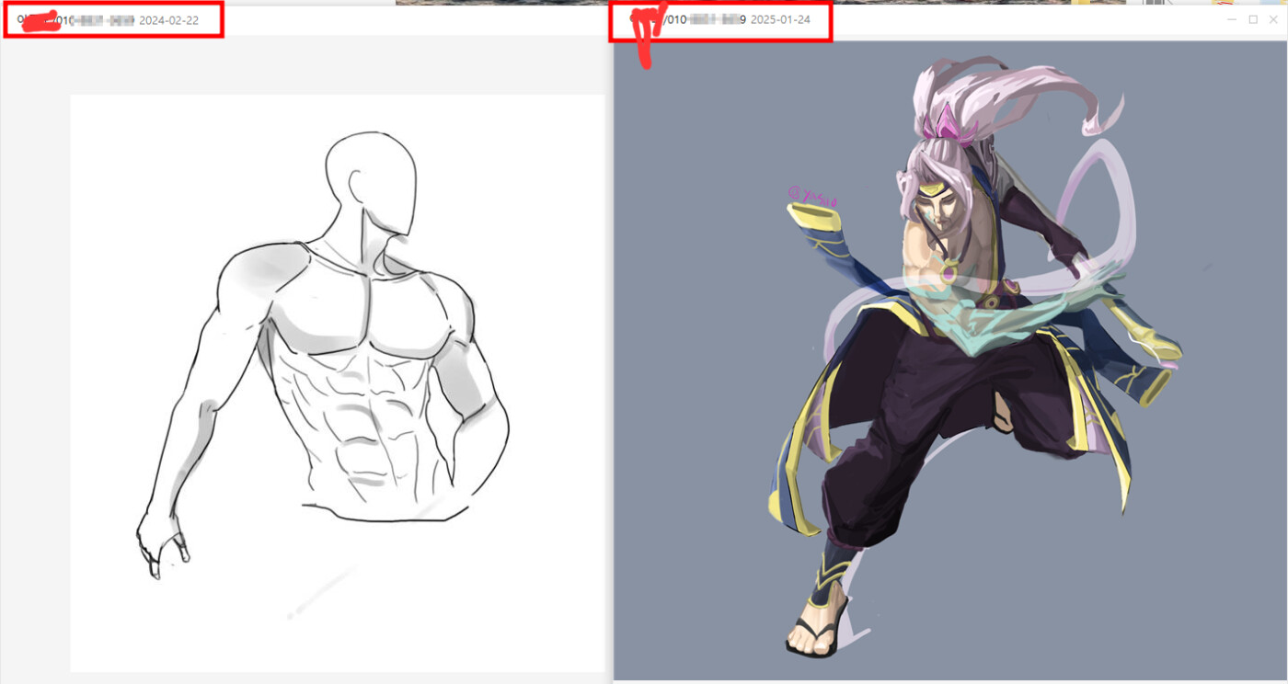This screenshot has width=1288, height=684.
Task: Minimize the right image viewer window
Action: [1232, 19]
